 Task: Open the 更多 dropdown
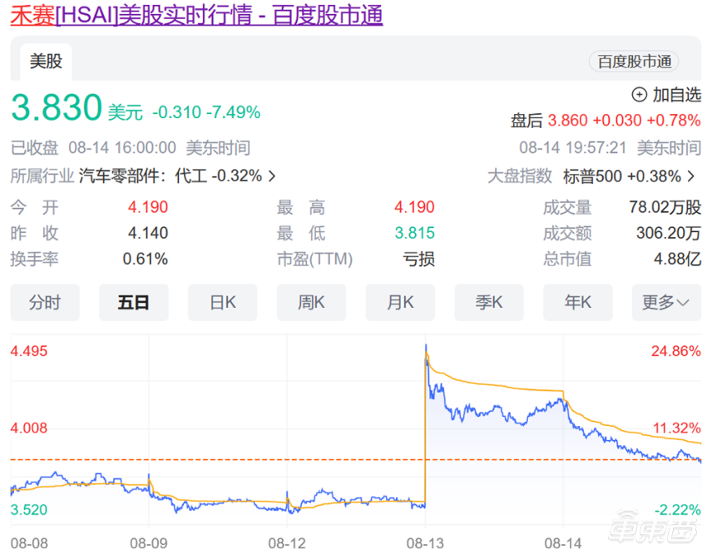(x=666, y=303)
